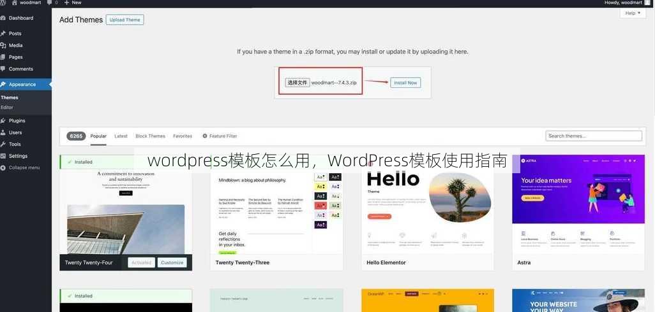Open the Editor submenu item
Image resolution: width=655 pixels, height=312 pixels.
pyautogui.click(x=7, y=108)
